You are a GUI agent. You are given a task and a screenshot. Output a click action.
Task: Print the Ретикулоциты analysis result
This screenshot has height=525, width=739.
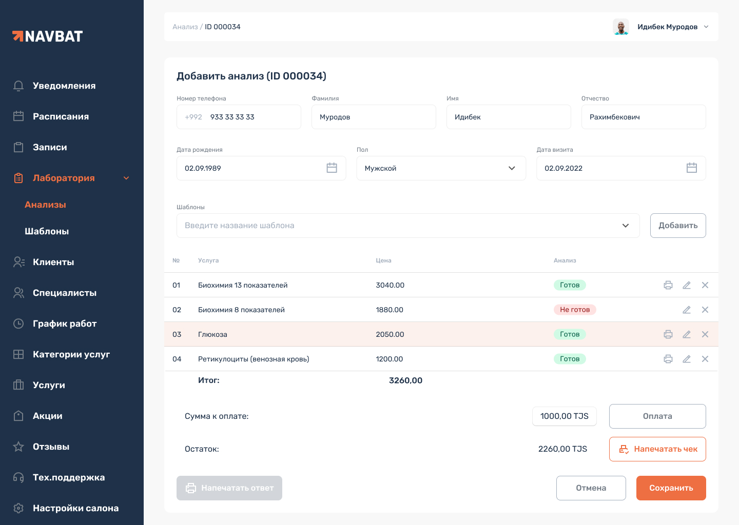[668, 359]
